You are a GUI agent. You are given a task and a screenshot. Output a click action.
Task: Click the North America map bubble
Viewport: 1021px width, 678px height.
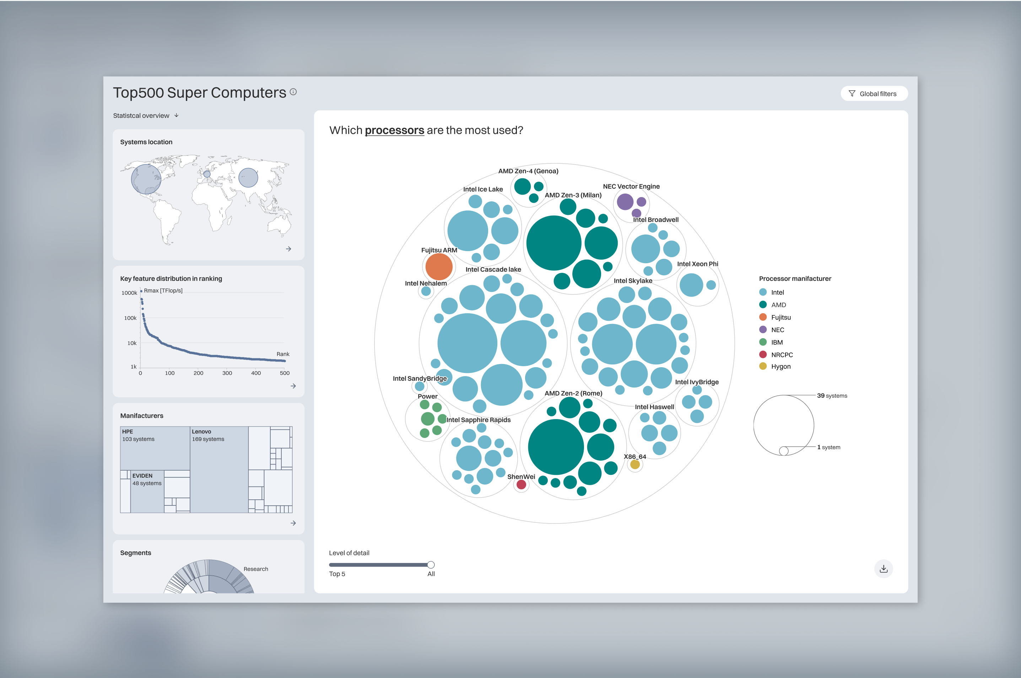point(146,179)
